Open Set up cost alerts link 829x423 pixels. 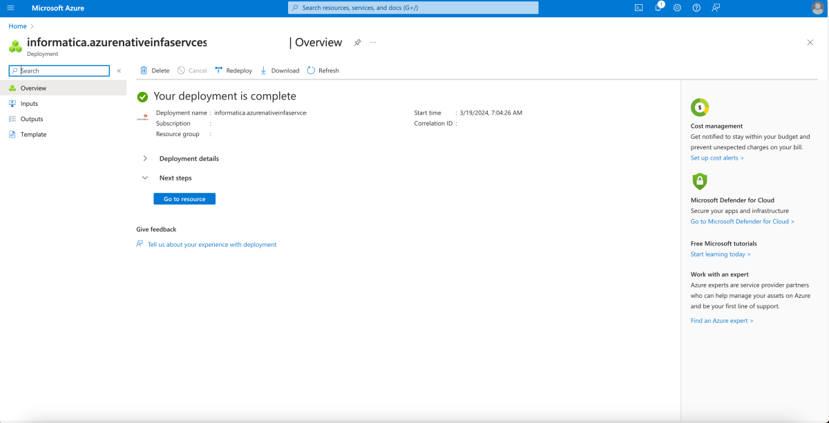pyautogui.click(x=717, y=158)
